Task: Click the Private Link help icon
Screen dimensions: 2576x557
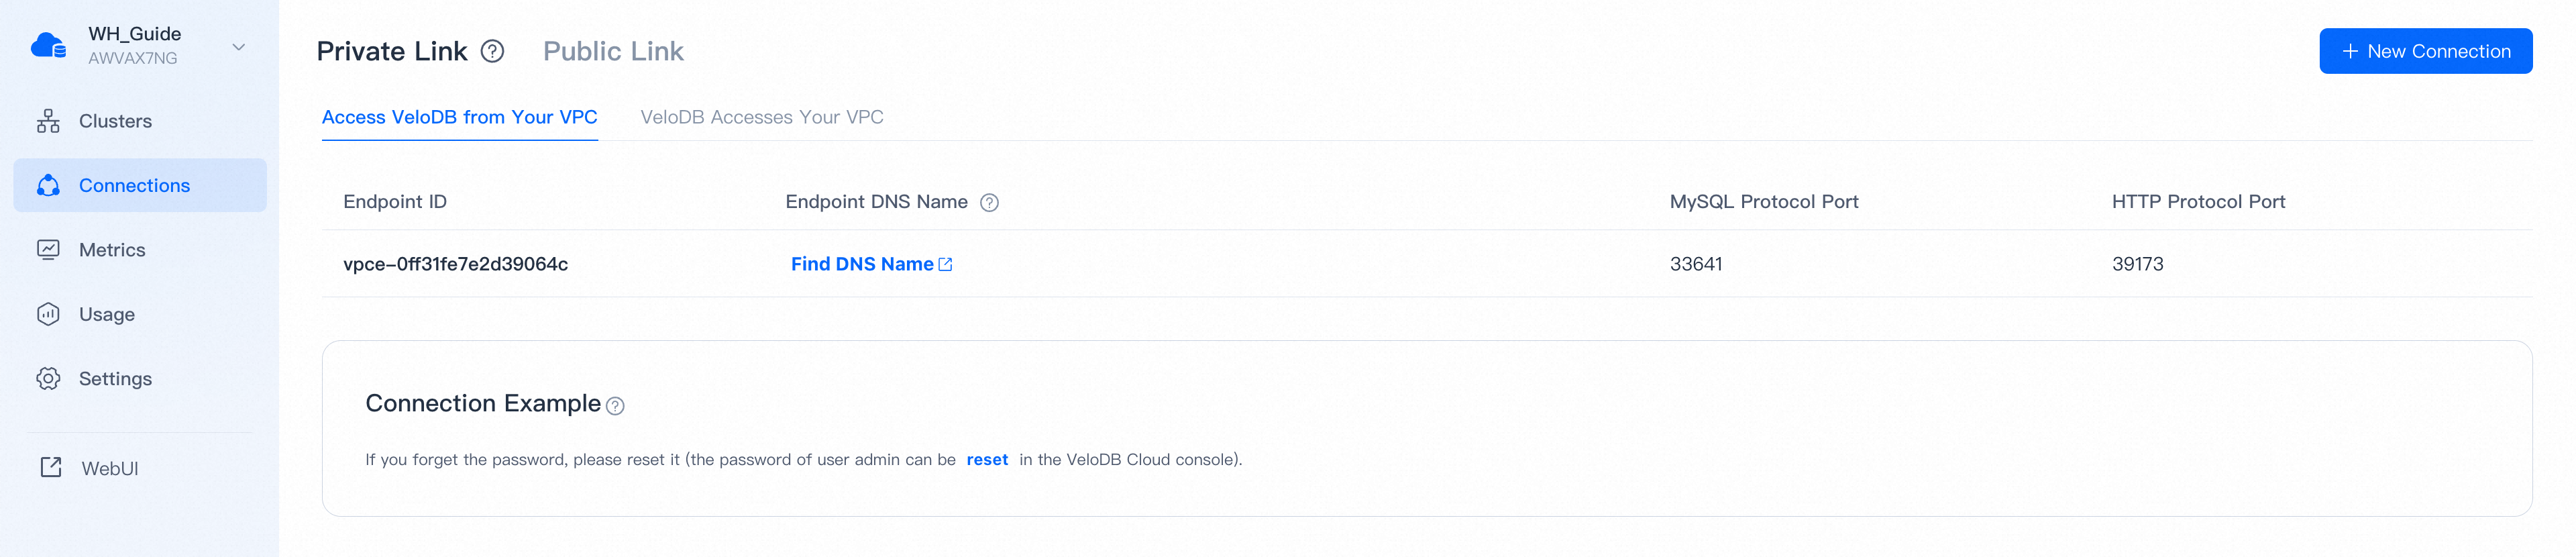Action: [x=492, y=51]
